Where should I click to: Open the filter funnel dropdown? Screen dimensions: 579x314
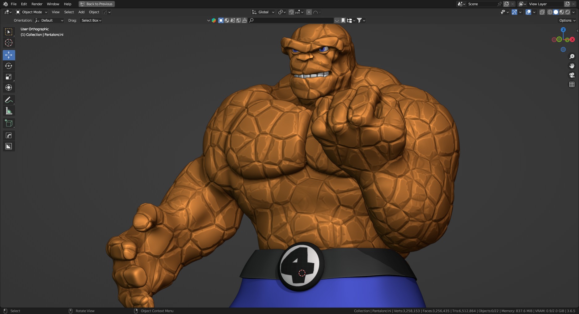[361, 20]
